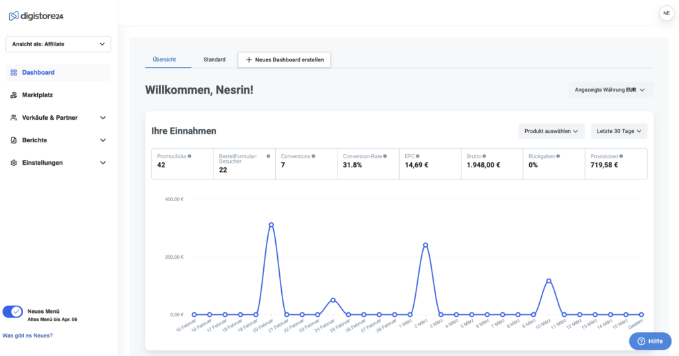The image size is (679, 356).
Task: Click the Einstellungen gear icon
Action: pos(14,163)
